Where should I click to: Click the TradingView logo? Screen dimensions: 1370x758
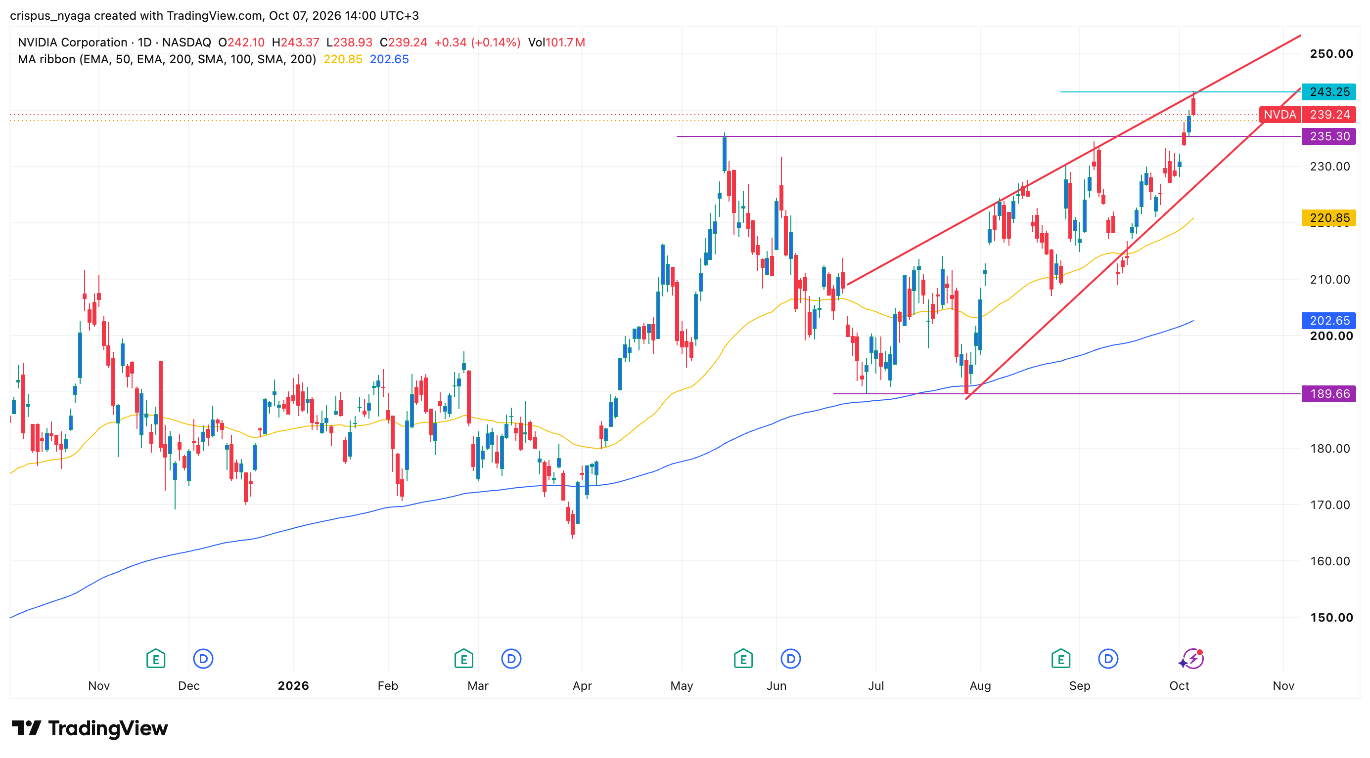(90, 728)
